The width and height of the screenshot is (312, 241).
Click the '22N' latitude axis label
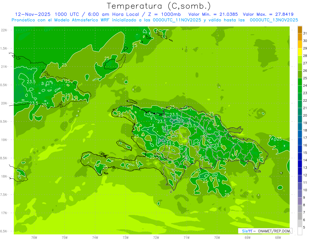click(4, 30)
